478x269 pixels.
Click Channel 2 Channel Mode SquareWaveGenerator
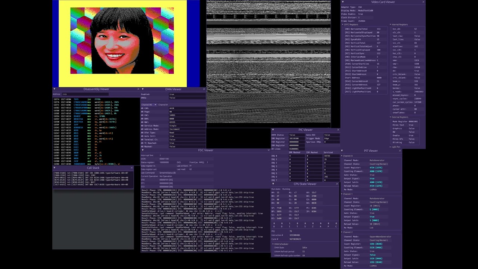tap(381, 236)
